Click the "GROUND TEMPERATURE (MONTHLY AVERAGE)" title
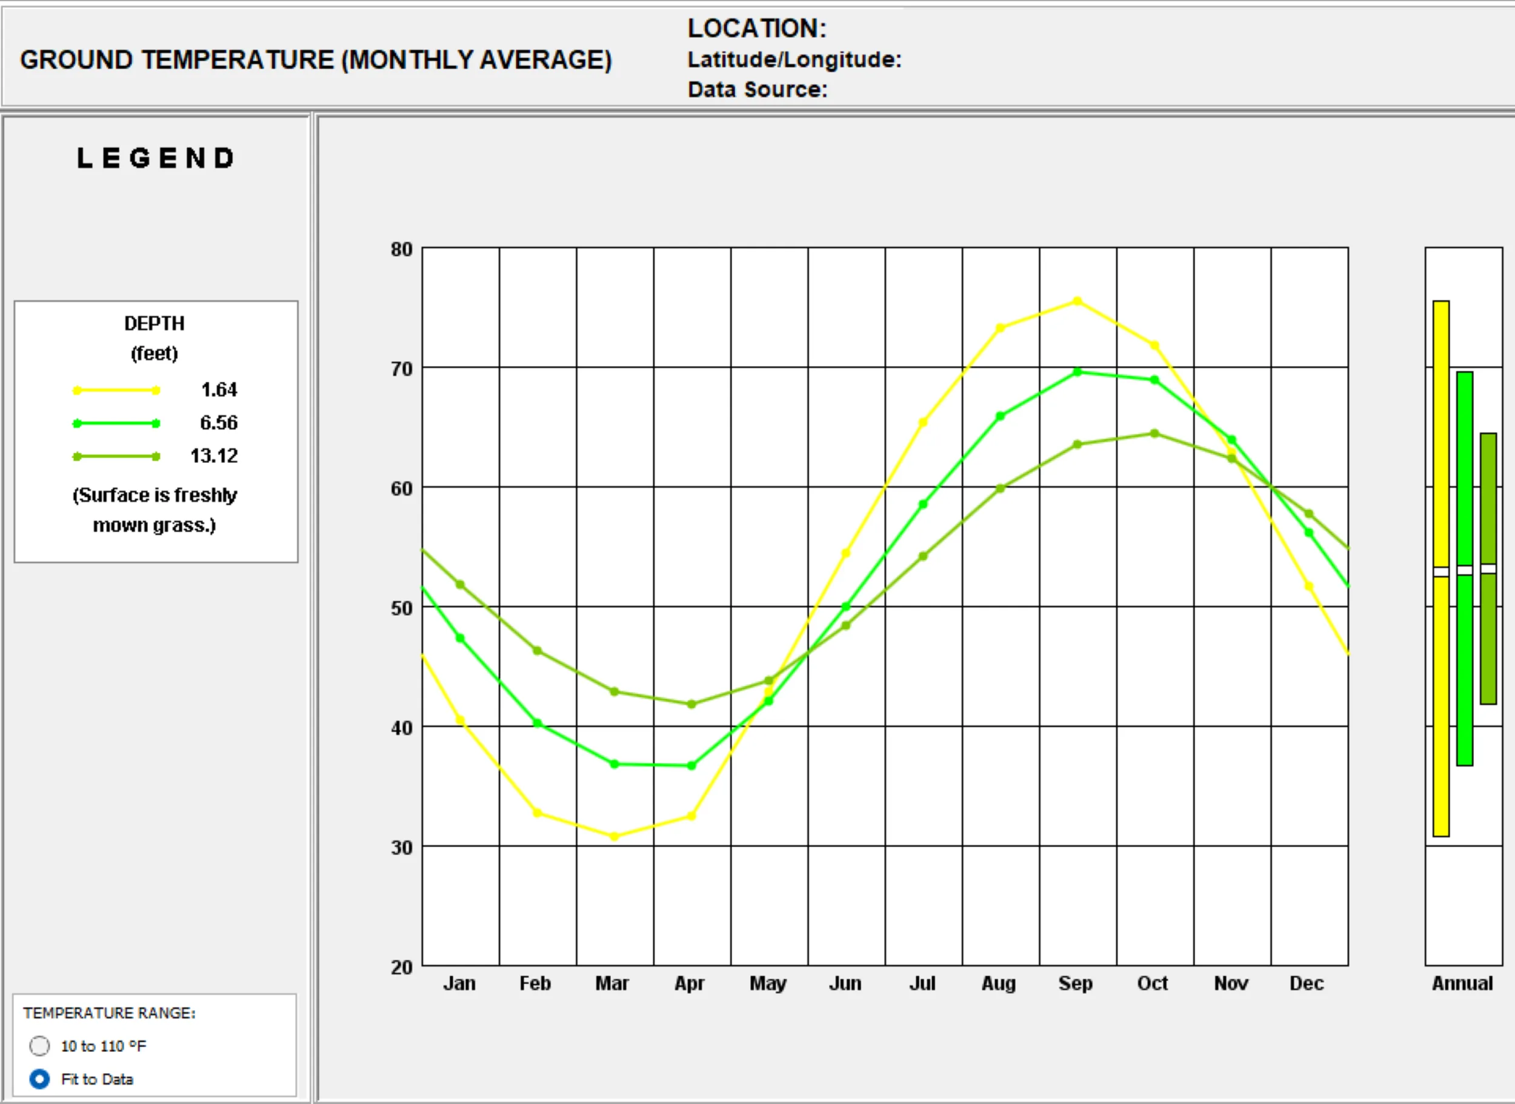 coord(316,60)
